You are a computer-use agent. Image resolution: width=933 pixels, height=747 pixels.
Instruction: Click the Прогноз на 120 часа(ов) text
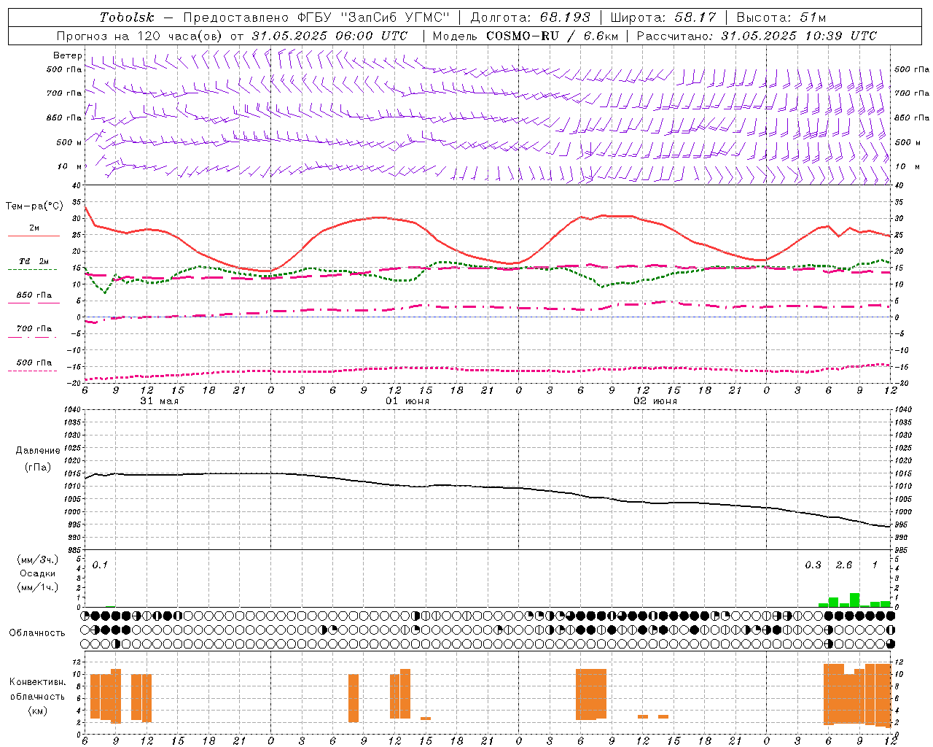pyautogui.click(x=141, y=36)
